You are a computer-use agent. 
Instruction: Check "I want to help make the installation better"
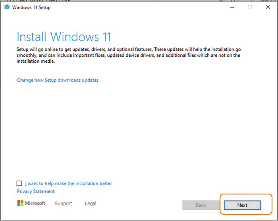[19, 183]
